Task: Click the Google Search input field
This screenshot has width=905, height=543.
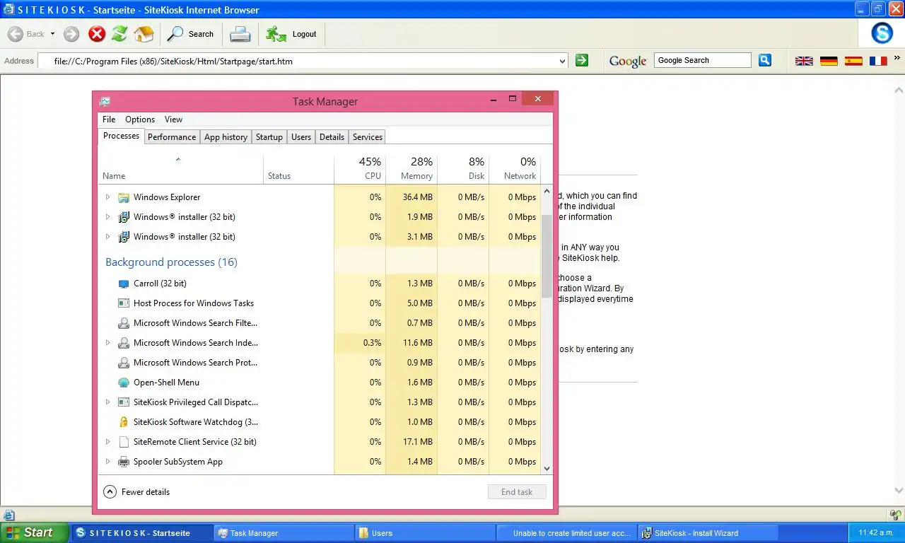Action: pos(703,61)
